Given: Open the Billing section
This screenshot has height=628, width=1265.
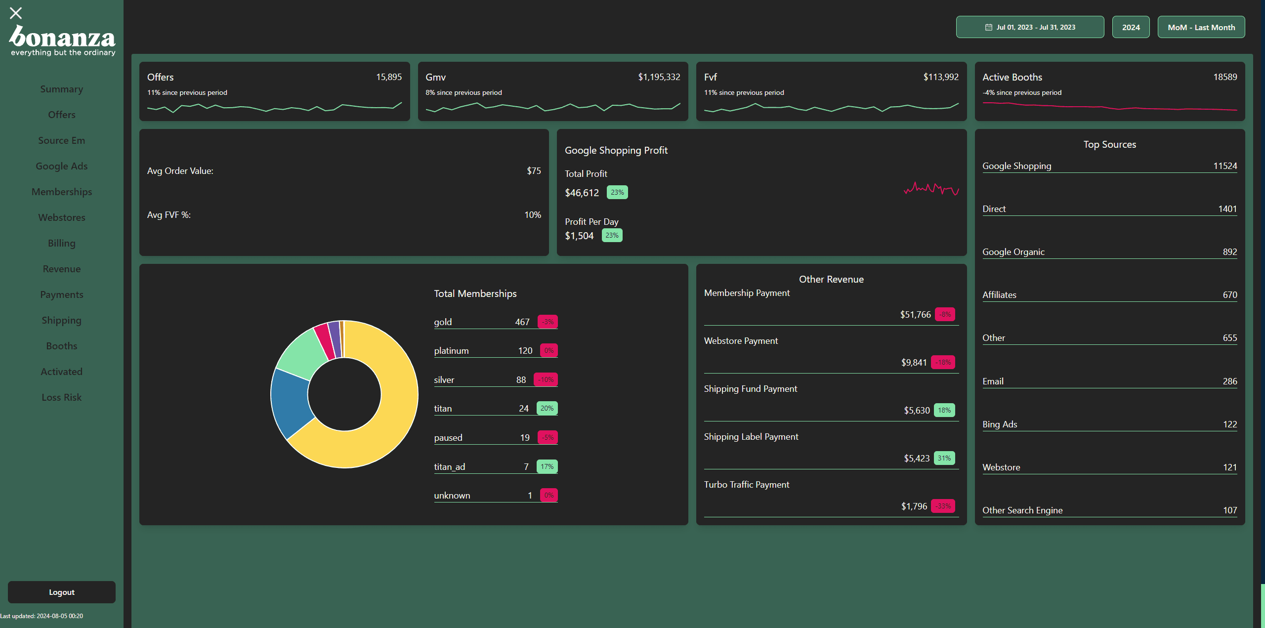Looking at the screenshot, I should [x=62, y=243].
